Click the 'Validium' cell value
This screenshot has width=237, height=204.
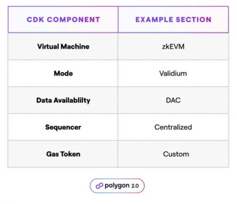pyautogui.click(x=173, y=74)
